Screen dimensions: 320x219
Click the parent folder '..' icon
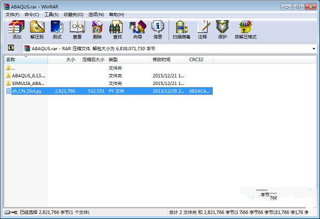(8, 68)
